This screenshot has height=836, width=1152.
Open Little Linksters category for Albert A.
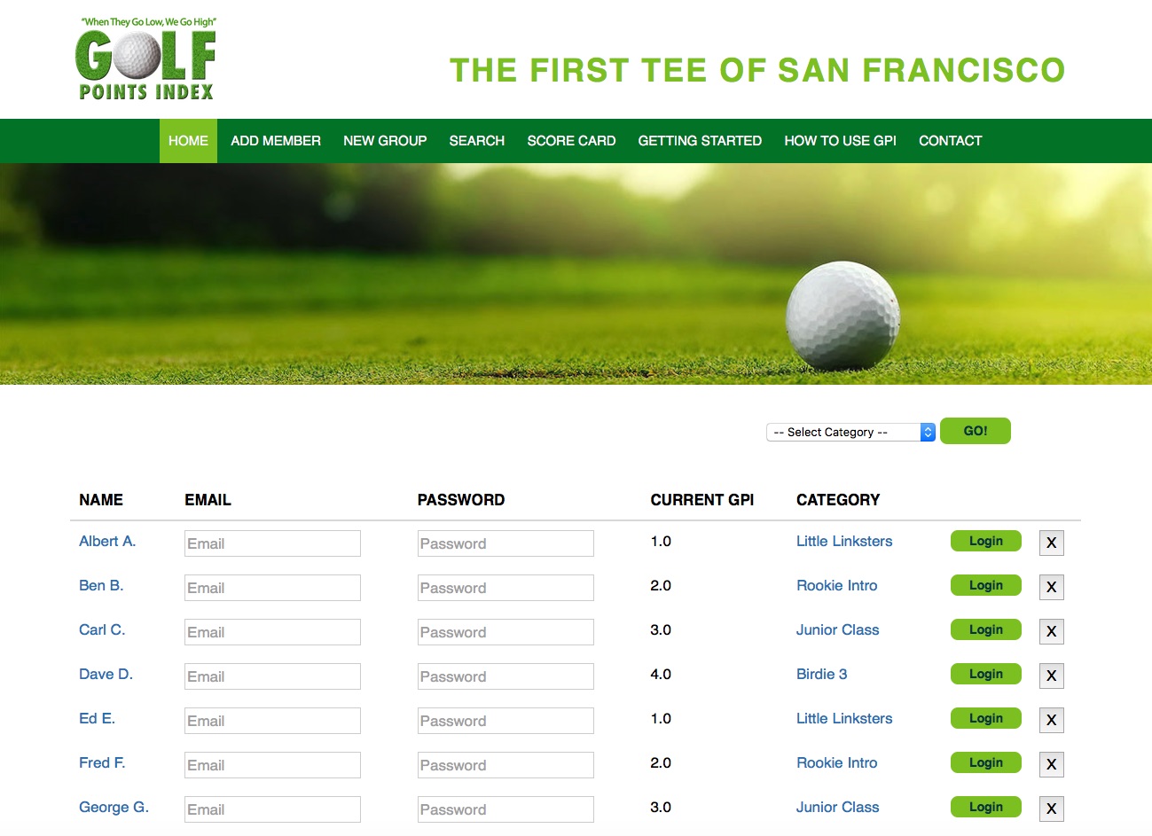(844, 541)
